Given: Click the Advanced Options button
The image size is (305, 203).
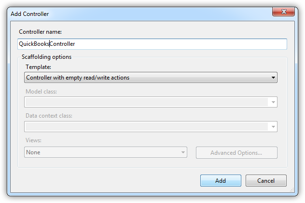Looking at the screenshot, I should click(236, 153).
